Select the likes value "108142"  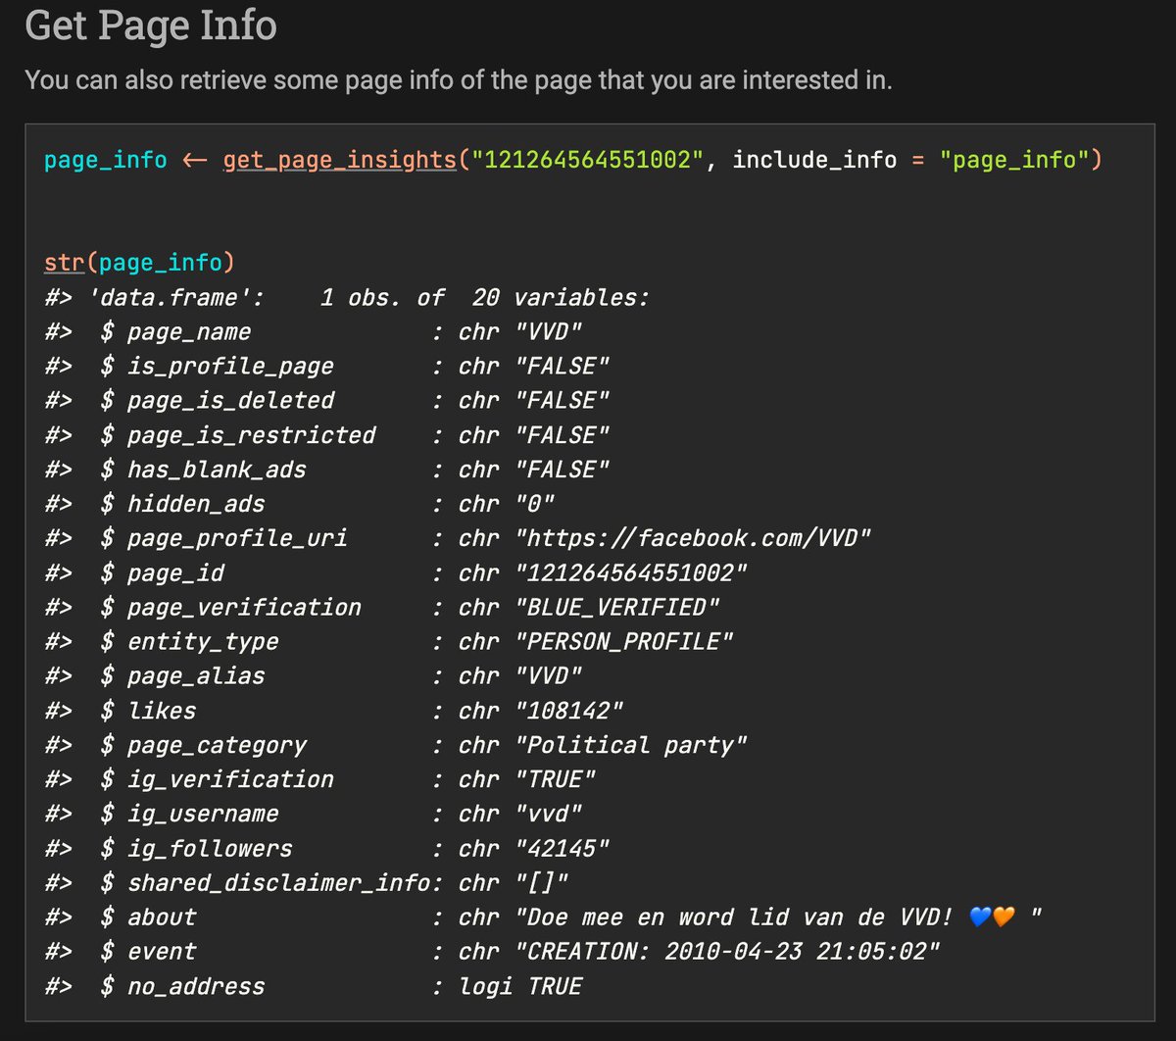pyautogui.click(x=569, y=711)
